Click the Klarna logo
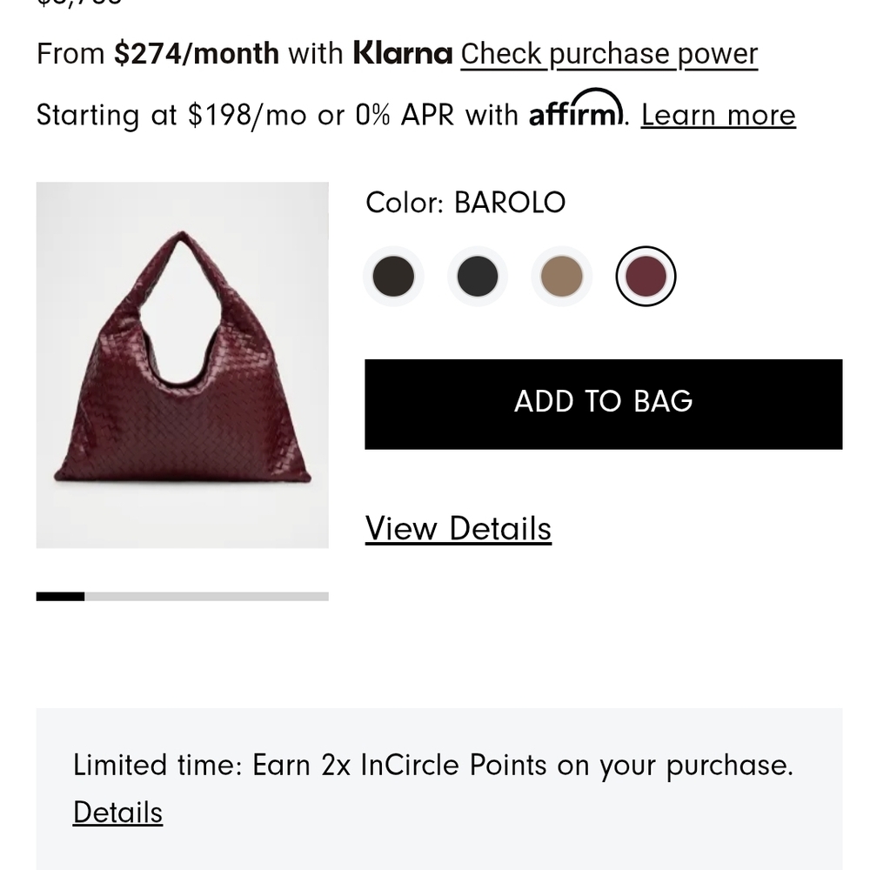Screen dimensions: 870x870 click(x=401, y=53)
